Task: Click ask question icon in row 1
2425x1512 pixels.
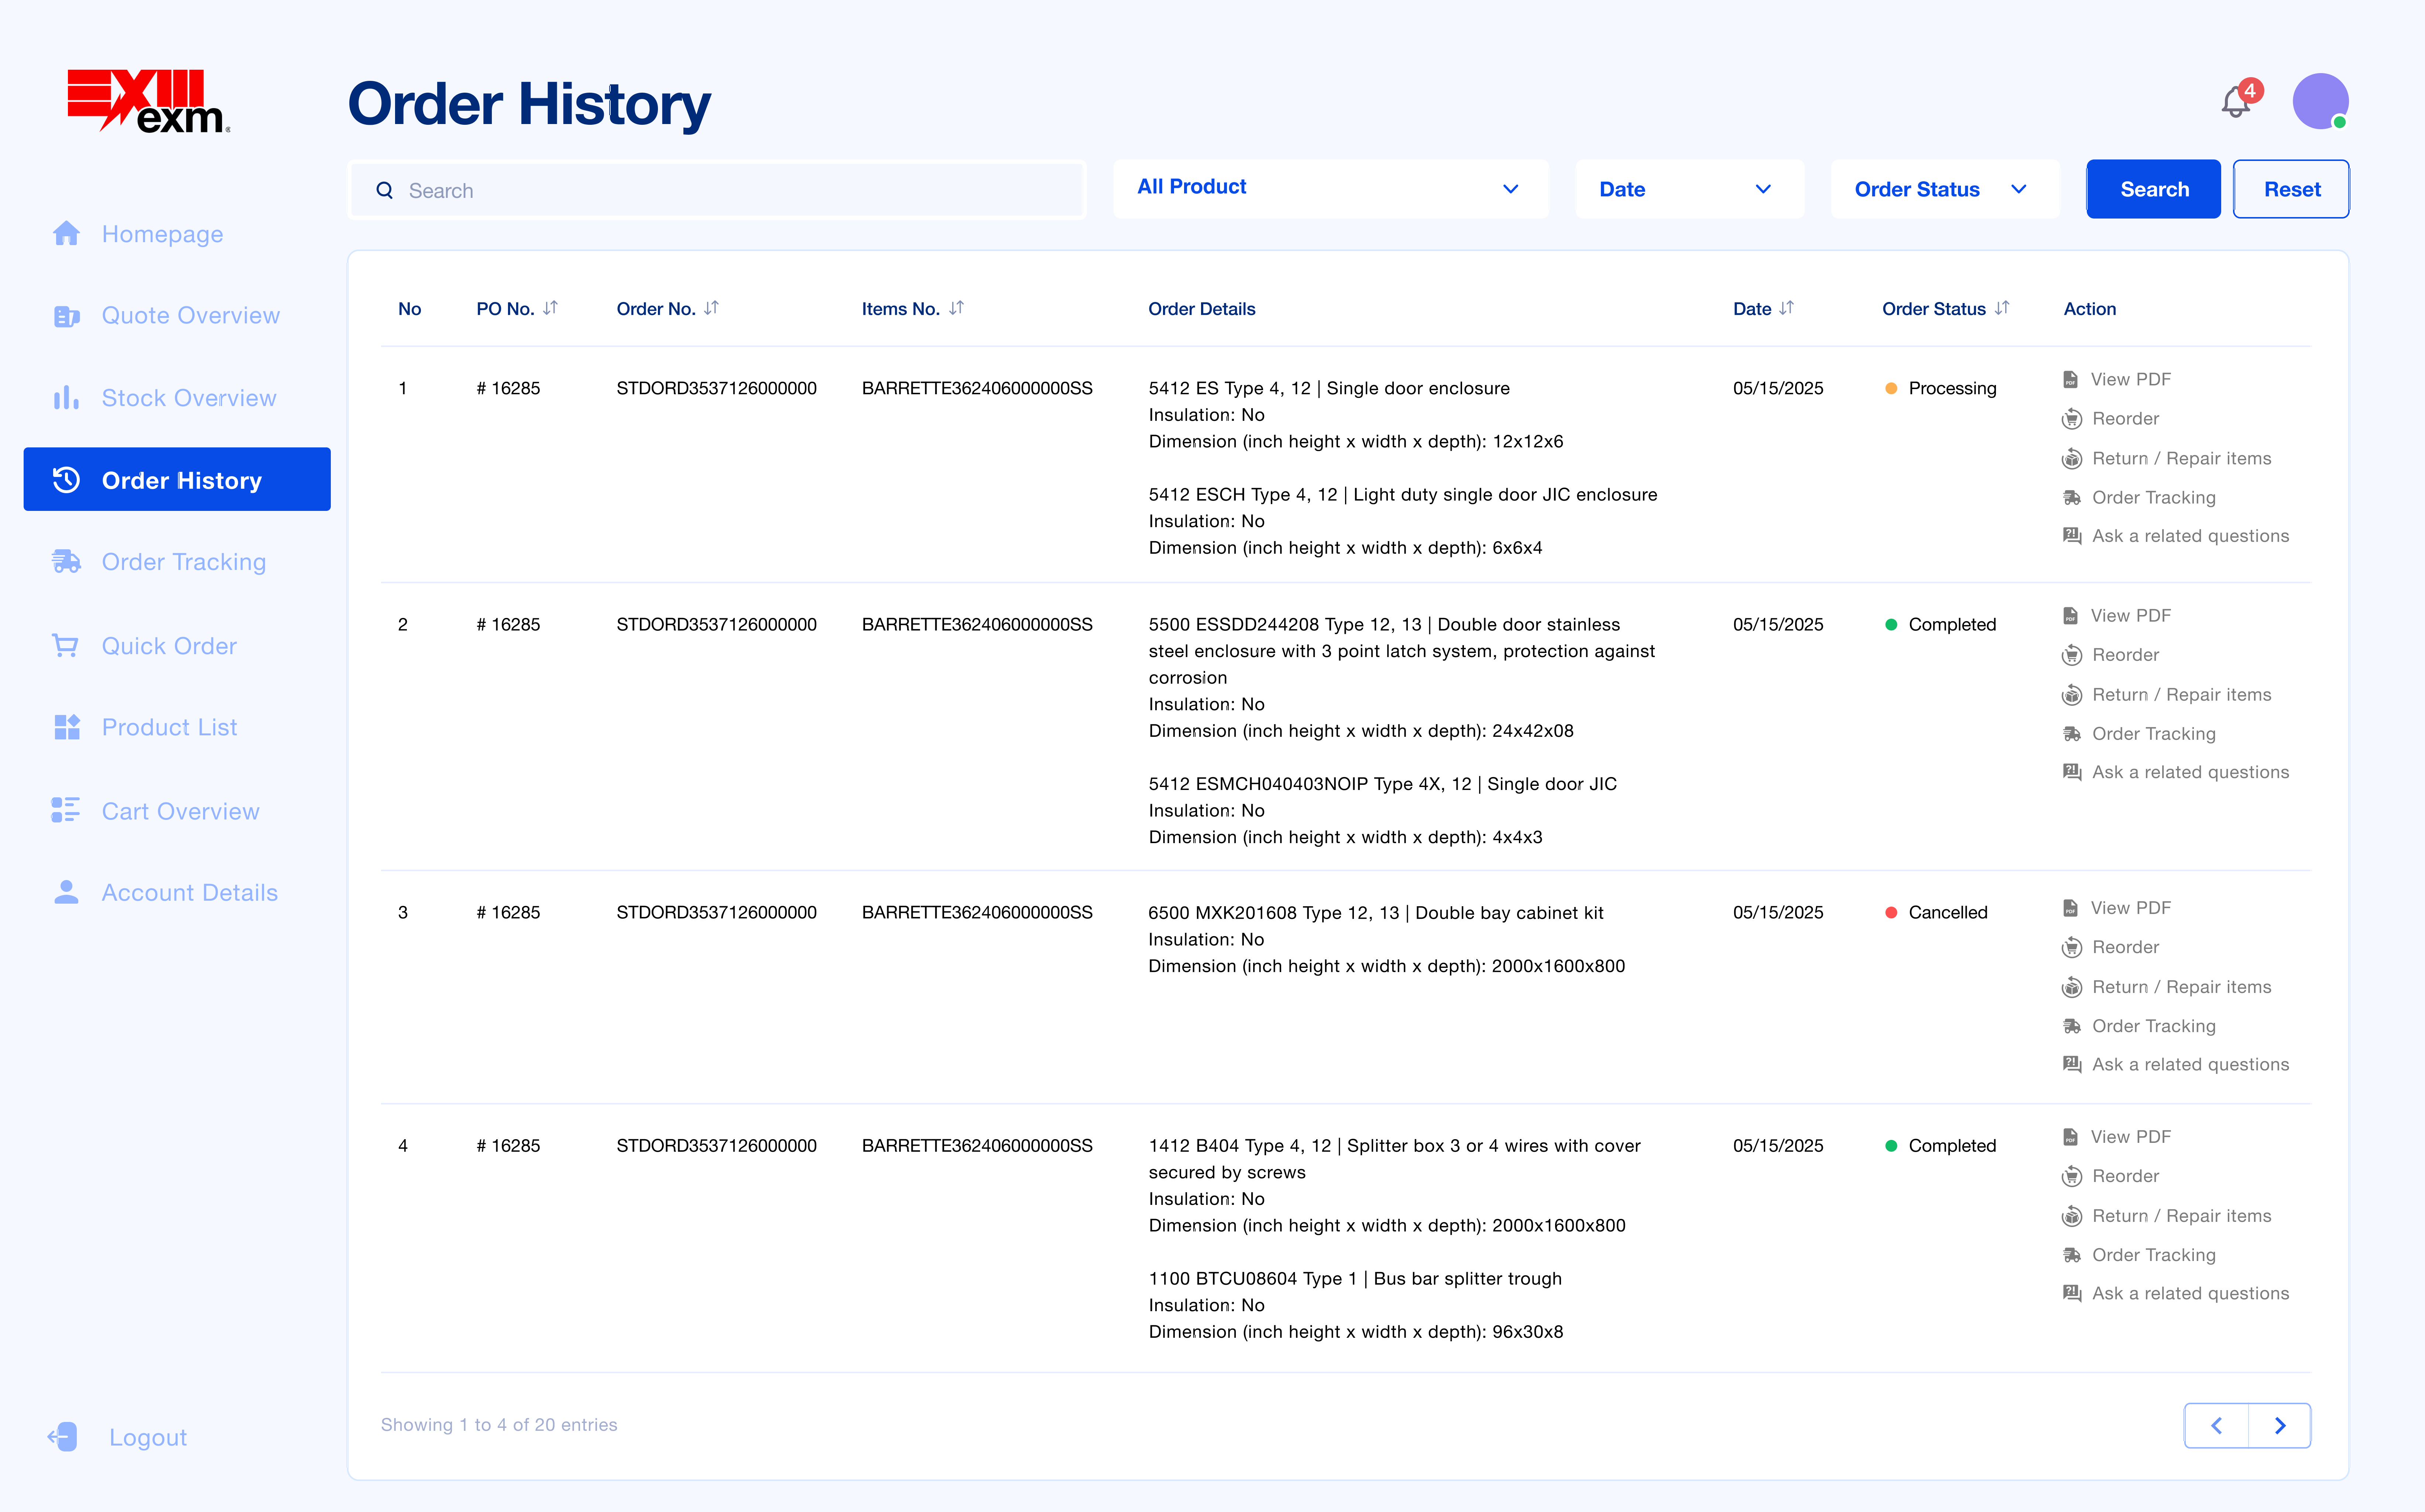Action: [x=2072, y=536]
